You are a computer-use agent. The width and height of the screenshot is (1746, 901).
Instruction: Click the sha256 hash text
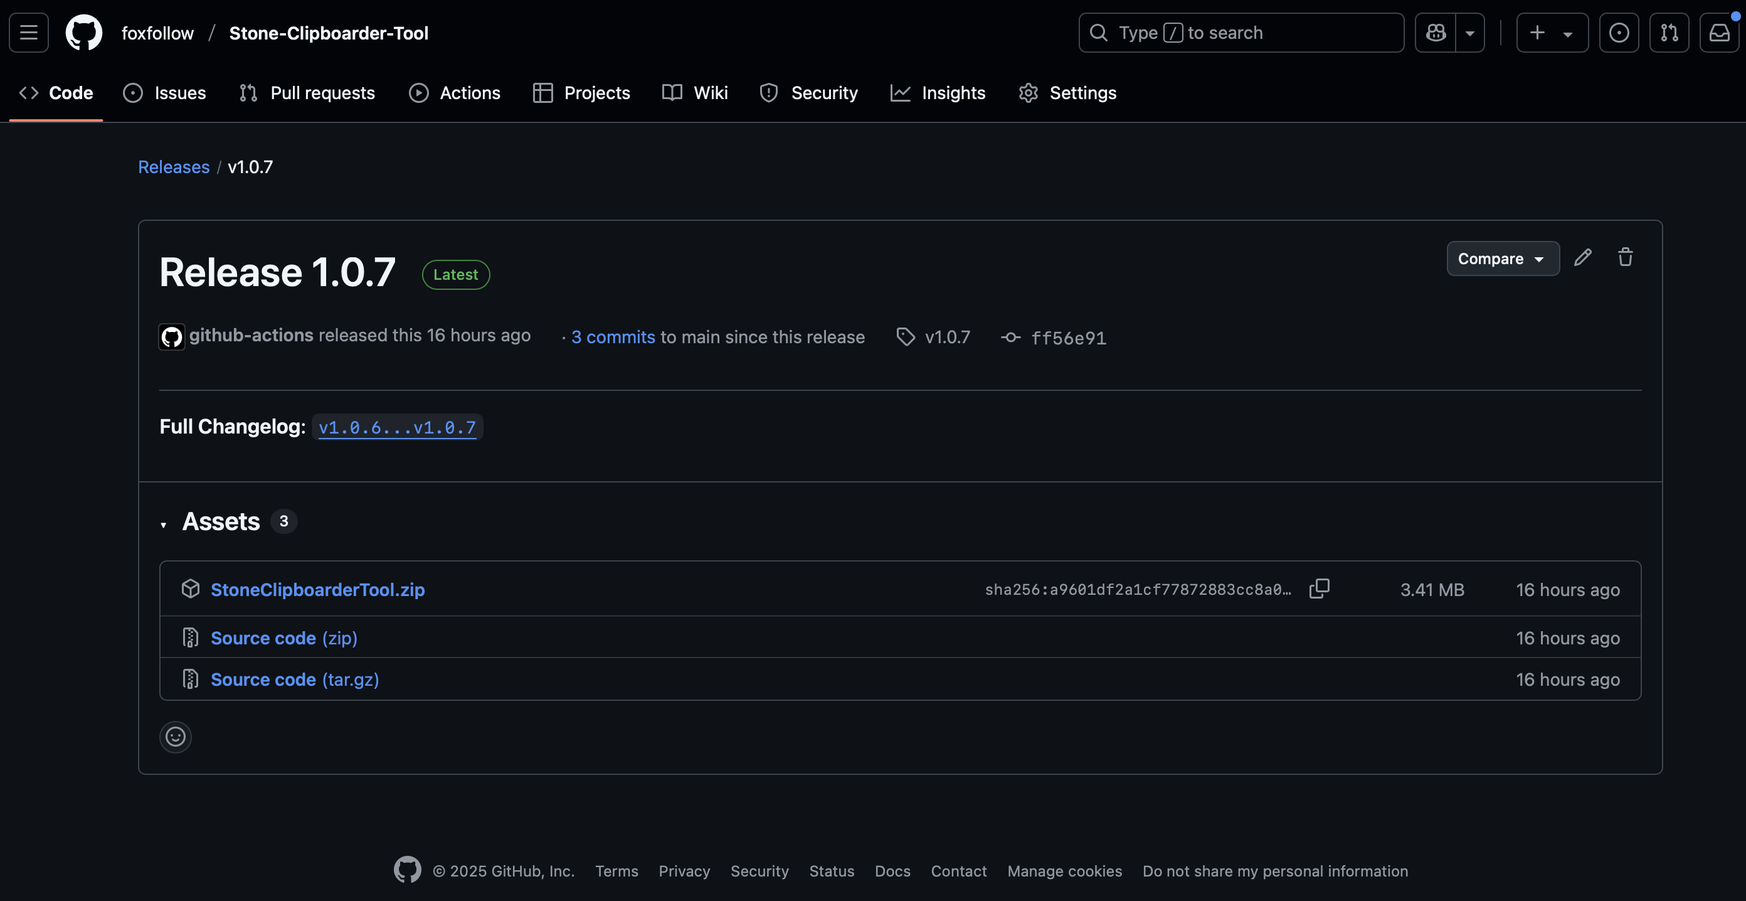click(1138, 590)
